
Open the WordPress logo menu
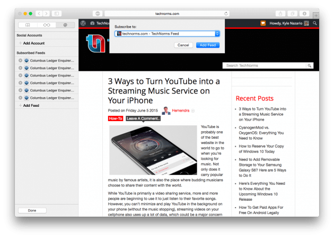tap(83, 23)
